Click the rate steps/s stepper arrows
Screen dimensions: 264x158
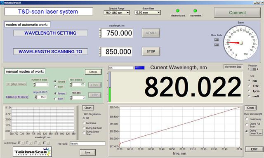(71, 85)
